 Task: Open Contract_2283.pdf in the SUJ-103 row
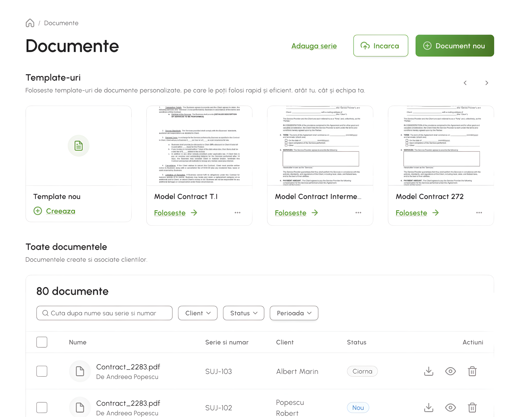(128, 367)
